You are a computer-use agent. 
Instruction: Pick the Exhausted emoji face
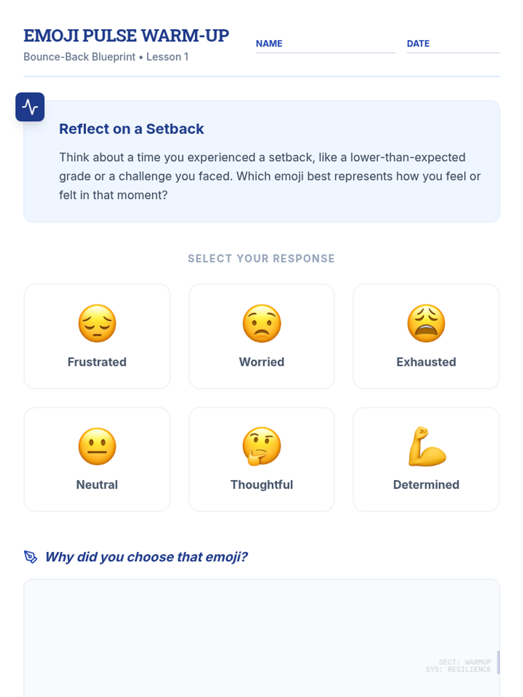pyautogui.click(x=426, y=323)
